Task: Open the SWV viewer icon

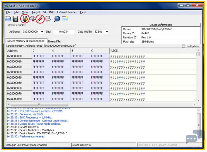Action: tap(65, 19)
